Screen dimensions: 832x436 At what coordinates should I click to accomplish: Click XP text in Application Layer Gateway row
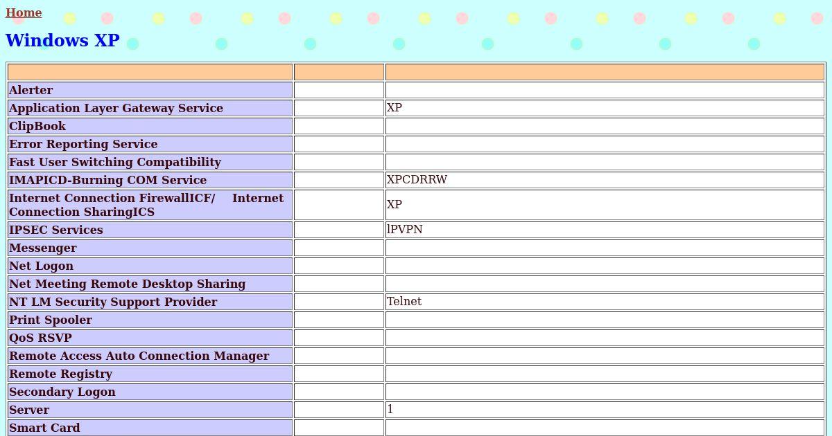pos(395,107)
